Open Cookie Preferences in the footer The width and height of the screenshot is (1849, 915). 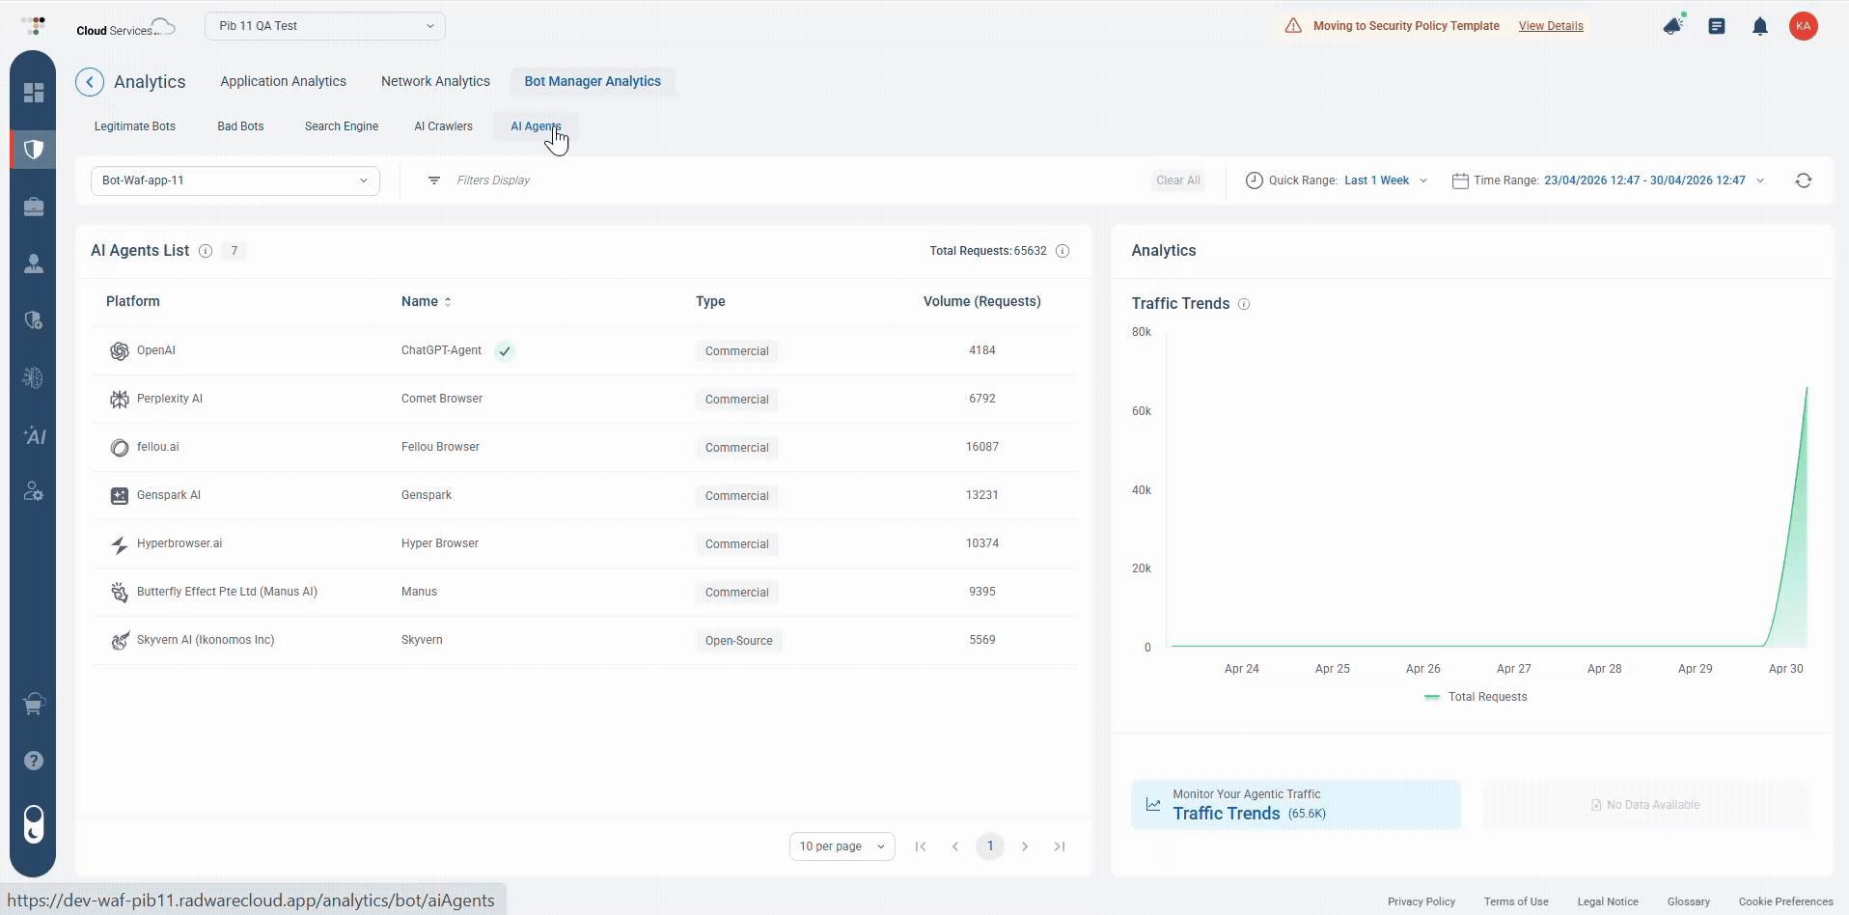click(1786, 901)
